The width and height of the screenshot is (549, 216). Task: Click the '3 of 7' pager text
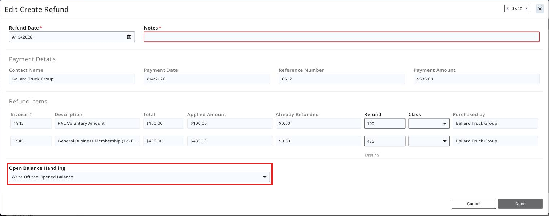(517, 8)
